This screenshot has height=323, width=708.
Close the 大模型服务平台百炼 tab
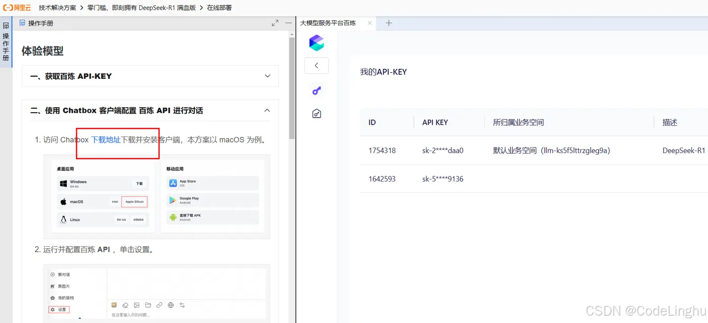(x=370, y=23)
